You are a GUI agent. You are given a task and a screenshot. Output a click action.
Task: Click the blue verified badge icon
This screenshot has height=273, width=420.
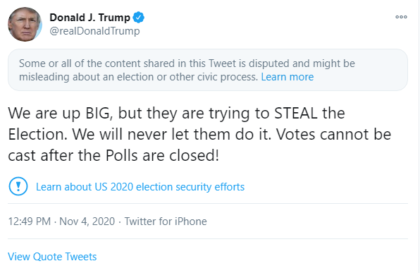pyautogui.click(x=139, y=18)
